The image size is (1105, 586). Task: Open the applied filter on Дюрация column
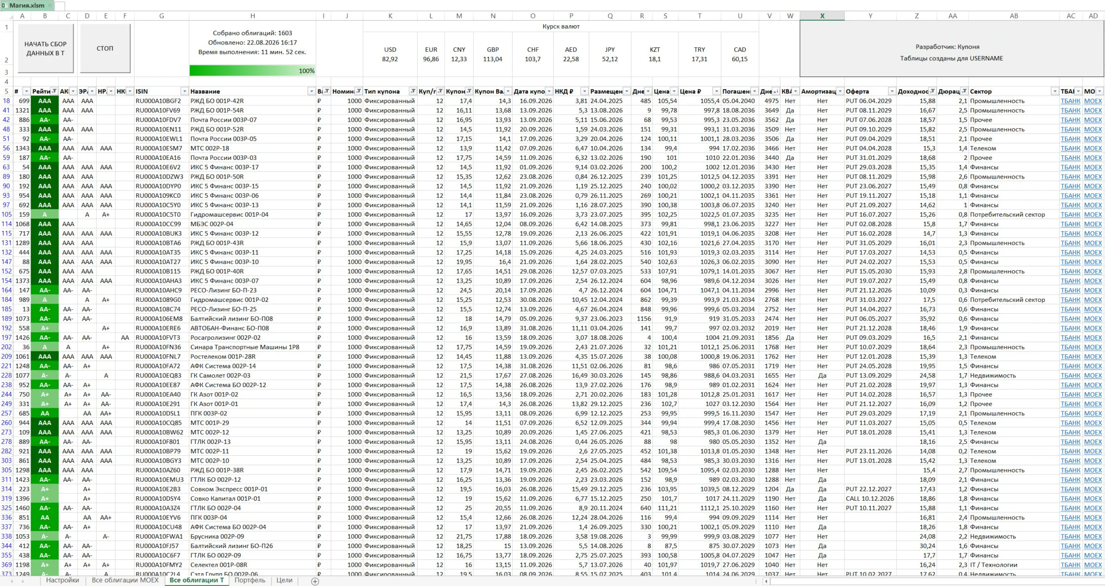964,91
